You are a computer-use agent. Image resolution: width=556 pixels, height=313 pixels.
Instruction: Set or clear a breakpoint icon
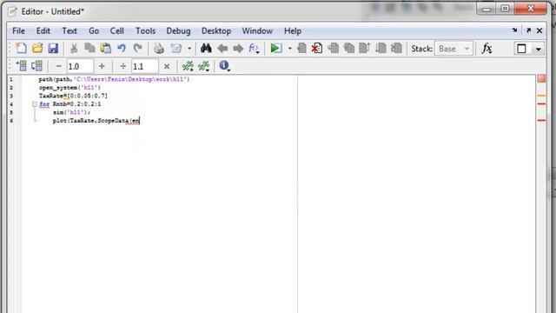(x=301, y=49)
